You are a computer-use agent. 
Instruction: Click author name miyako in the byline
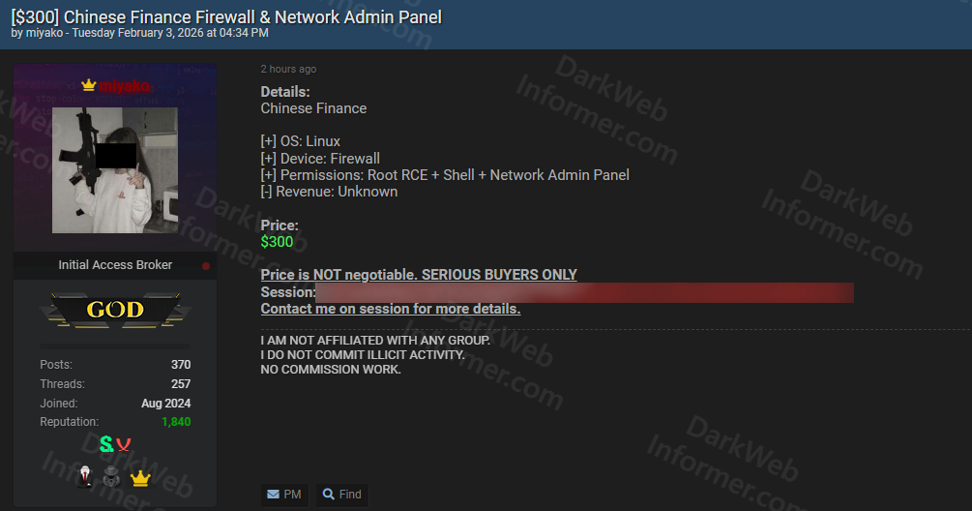click(x=44, y=33)
